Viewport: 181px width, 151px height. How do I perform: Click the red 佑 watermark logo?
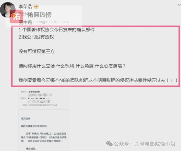(x=16, y=16)
